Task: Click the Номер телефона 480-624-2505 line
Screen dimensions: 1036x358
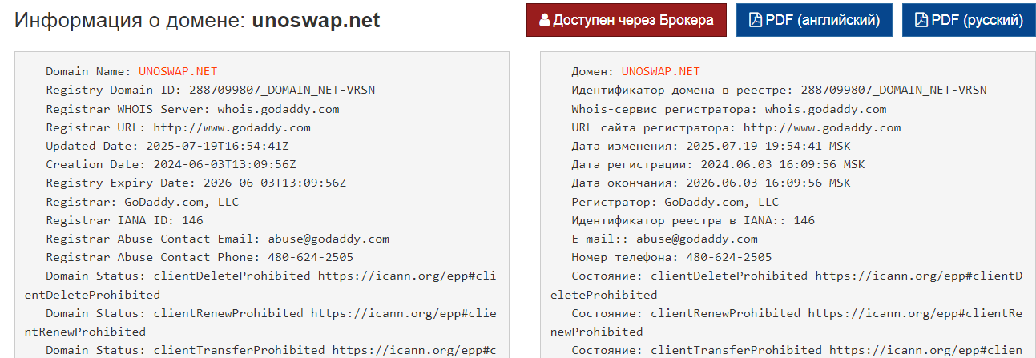Action: coord(671,257)
